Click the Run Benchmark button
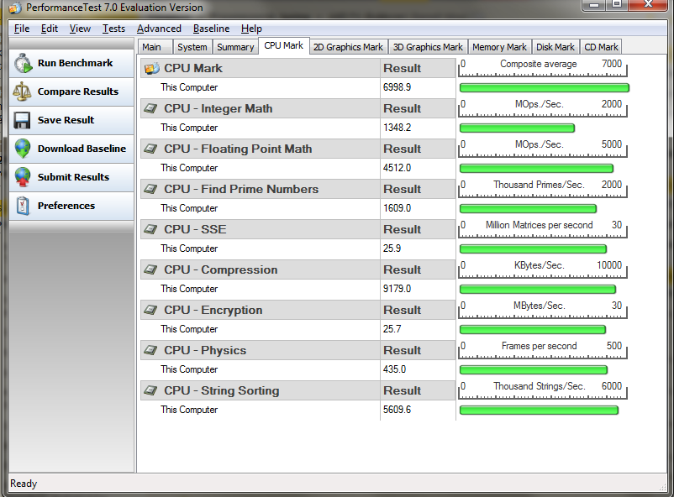Image resolution: width=674 pixels, height=497 pixels. (x=71, y=63)
